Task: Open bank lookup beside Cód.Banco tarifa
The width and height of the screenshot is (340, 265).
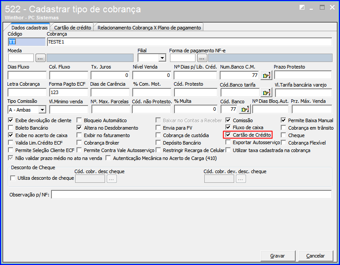Action: (x=266, y=93)
